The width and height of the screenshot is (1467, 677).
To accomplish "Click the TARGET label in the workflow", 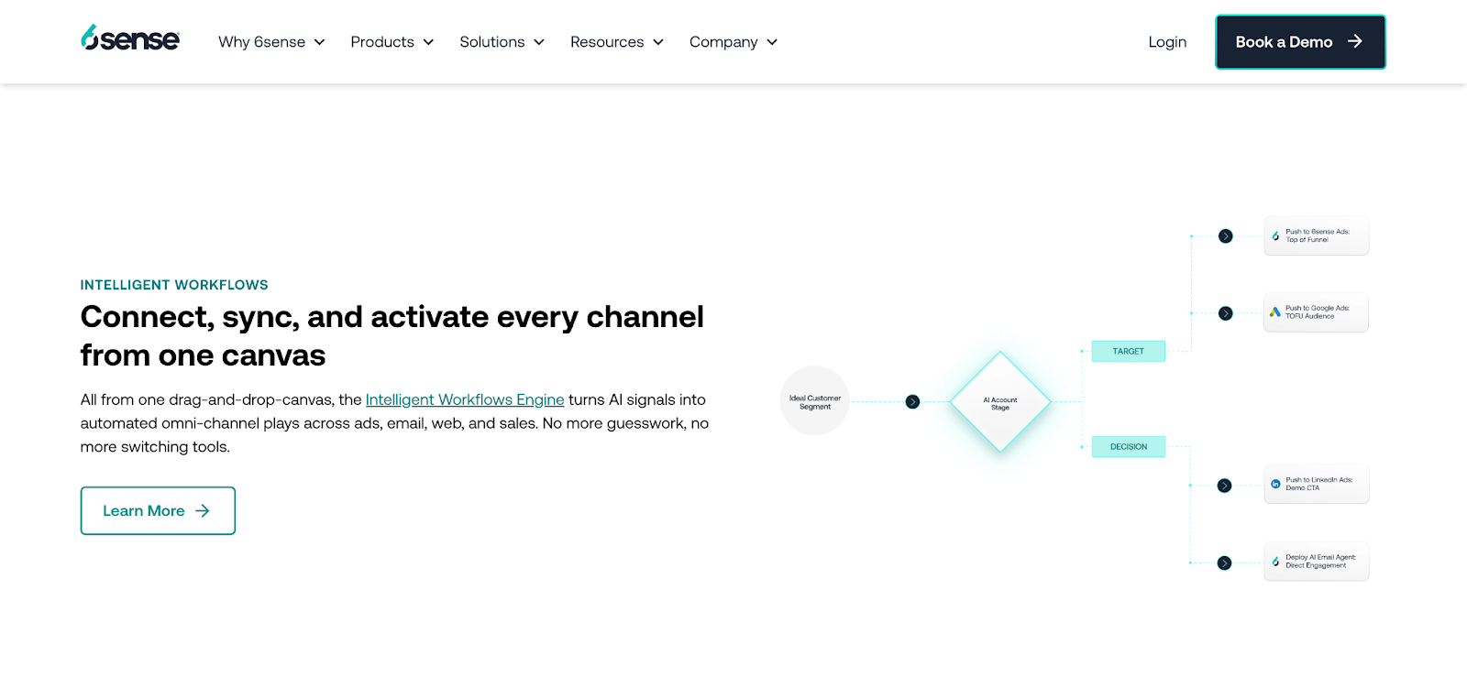I will 1129,351.
